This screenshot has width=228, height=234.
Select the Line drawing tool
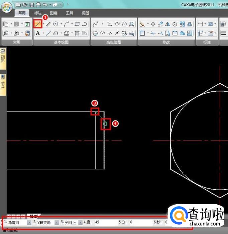38,24
